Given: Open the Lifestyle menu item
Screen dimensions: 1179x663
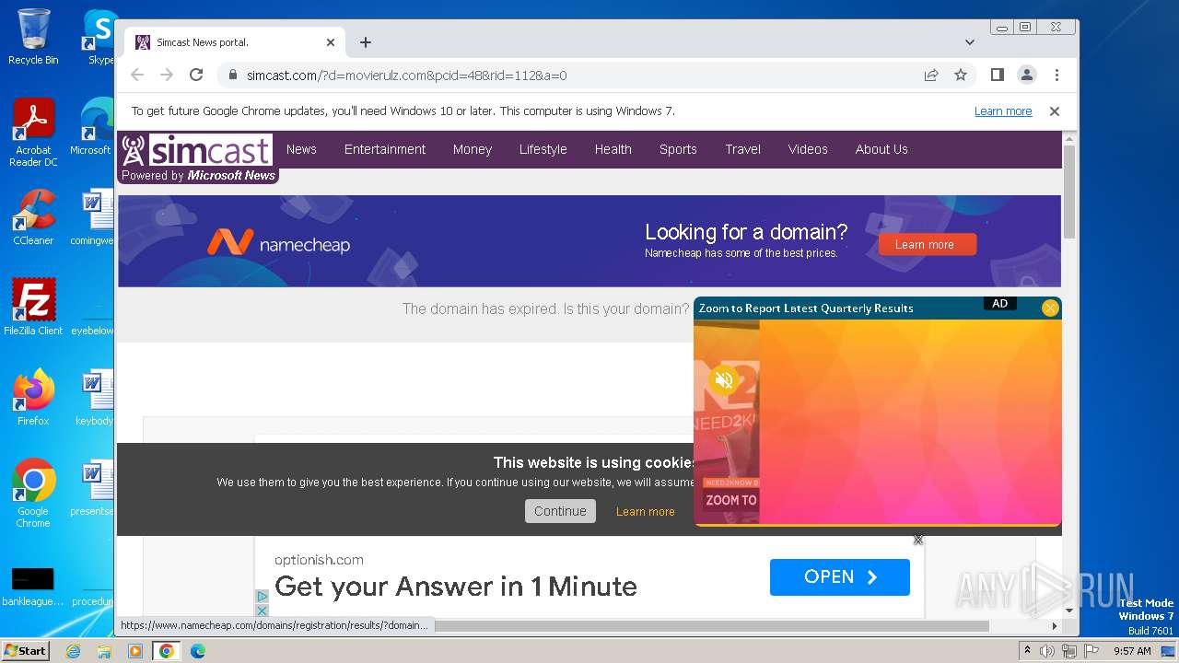Looking at the screenshot, I should [x=543, y=149].
